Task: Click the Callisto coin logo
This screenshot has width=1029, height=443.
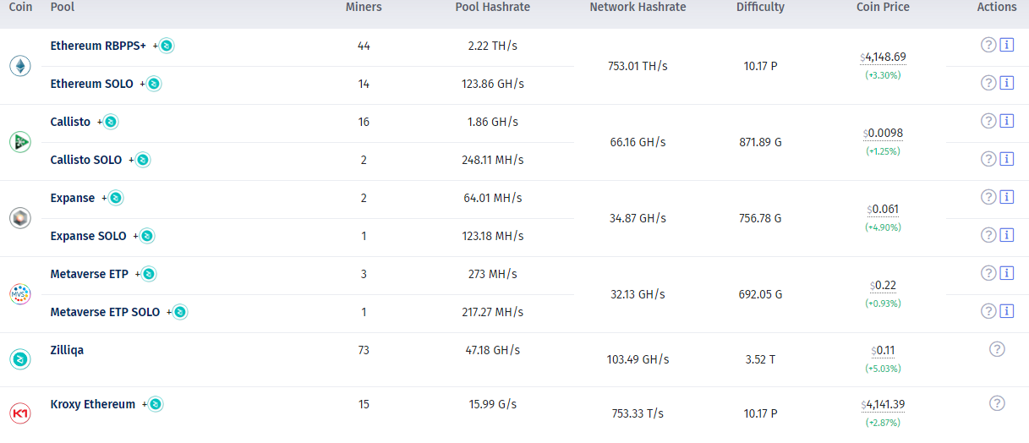Action: click(20, 142)
